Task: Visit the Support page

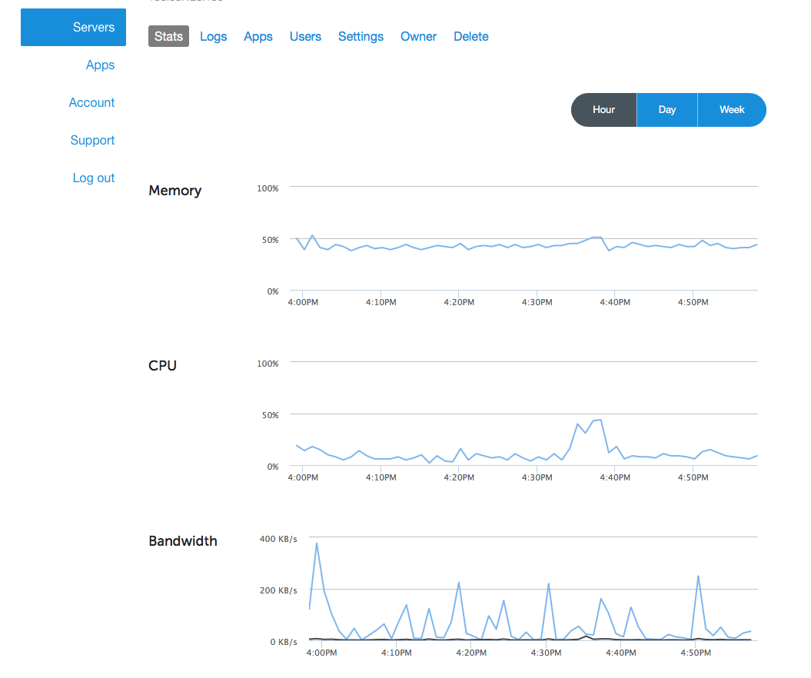Action: (x=92, y=140)
